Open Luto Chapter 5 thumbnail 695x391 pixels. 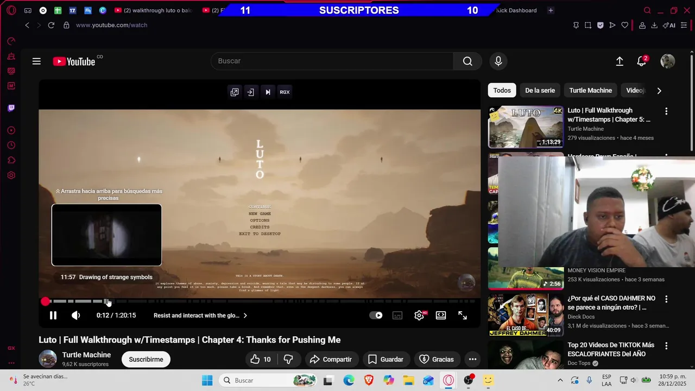coord(526,127)
